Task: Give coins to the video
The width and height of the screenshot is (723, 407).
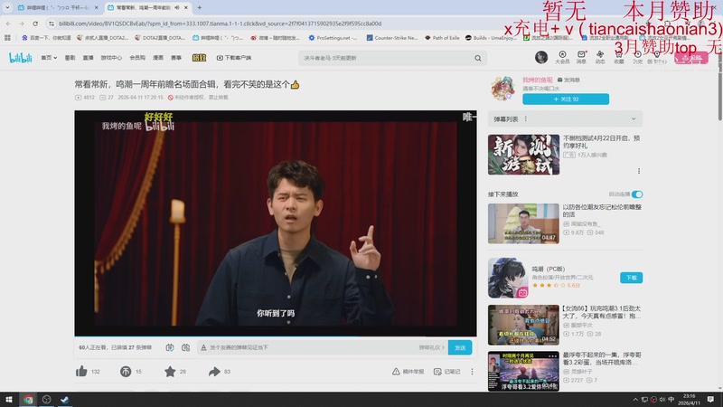Action: coord(126,371)
